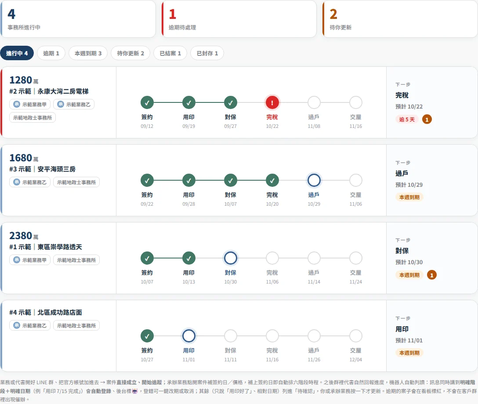
Task: Click the 逾 5 天 overdue badge
Action: [407, 120]
